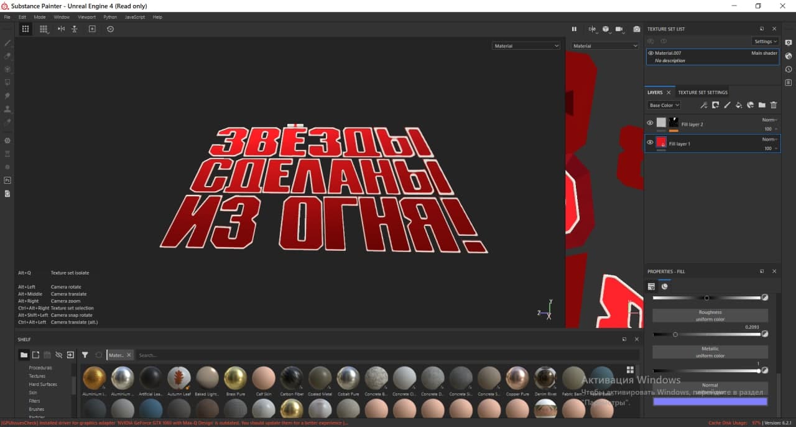Select Hard Surfaces category in Shelf
The width and height of the screenshot is (796, 427).
coord(43,384)
